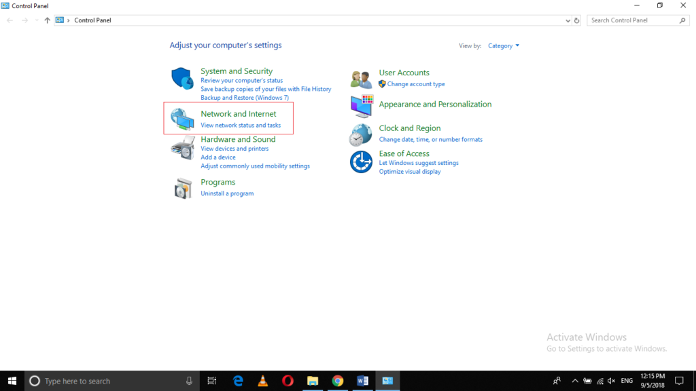Click Add a device link
The height and width of the screenshot is (391, 696).
(x=218, y=157)
